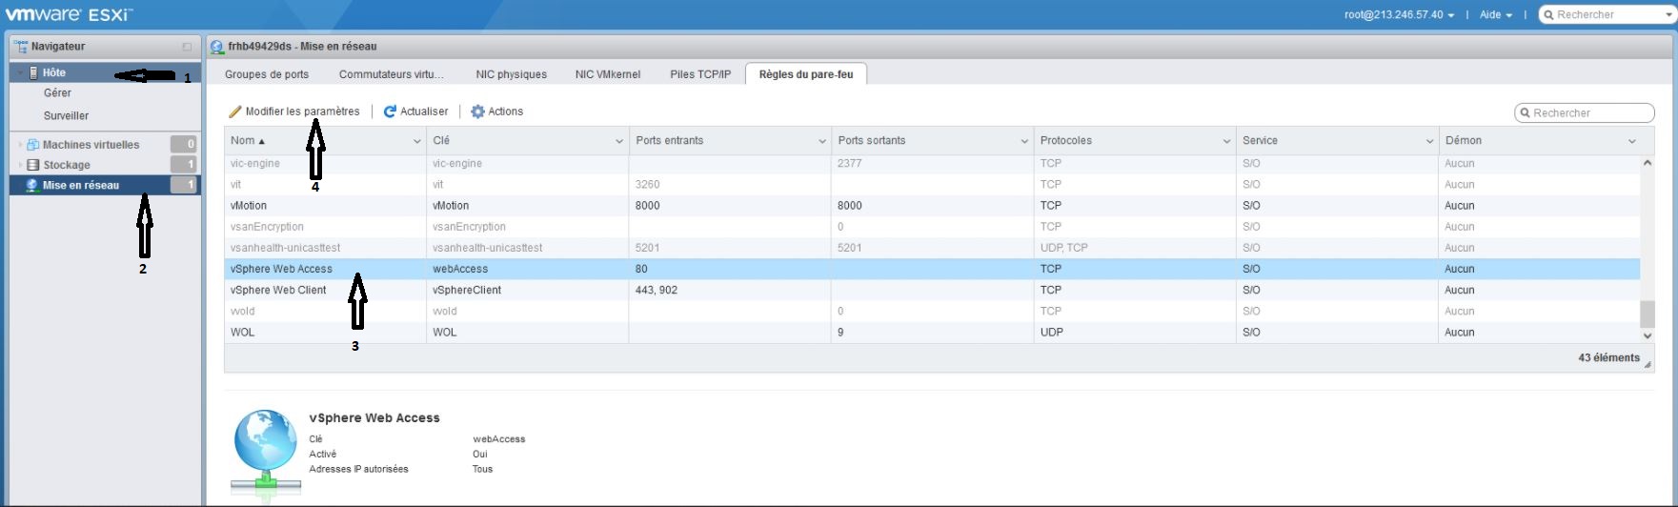
Task: Open the Démon column dropdown arrow
Action: point(1631,141)
